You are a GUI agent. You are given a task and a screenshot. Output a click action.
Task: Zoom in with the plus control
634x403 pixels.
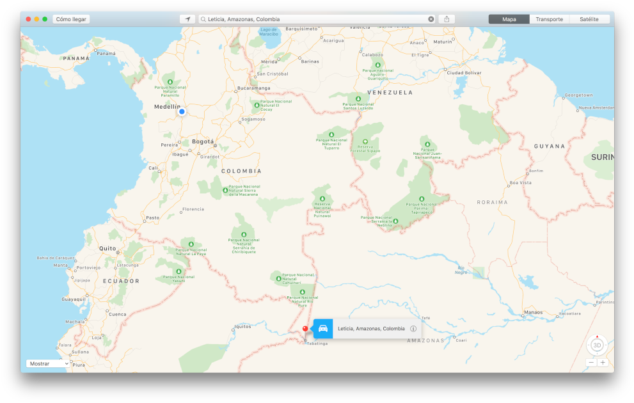pos(603,362)
